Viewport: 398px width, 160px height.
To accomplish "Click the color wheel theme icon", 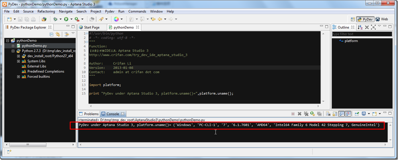I will (116, 19).
